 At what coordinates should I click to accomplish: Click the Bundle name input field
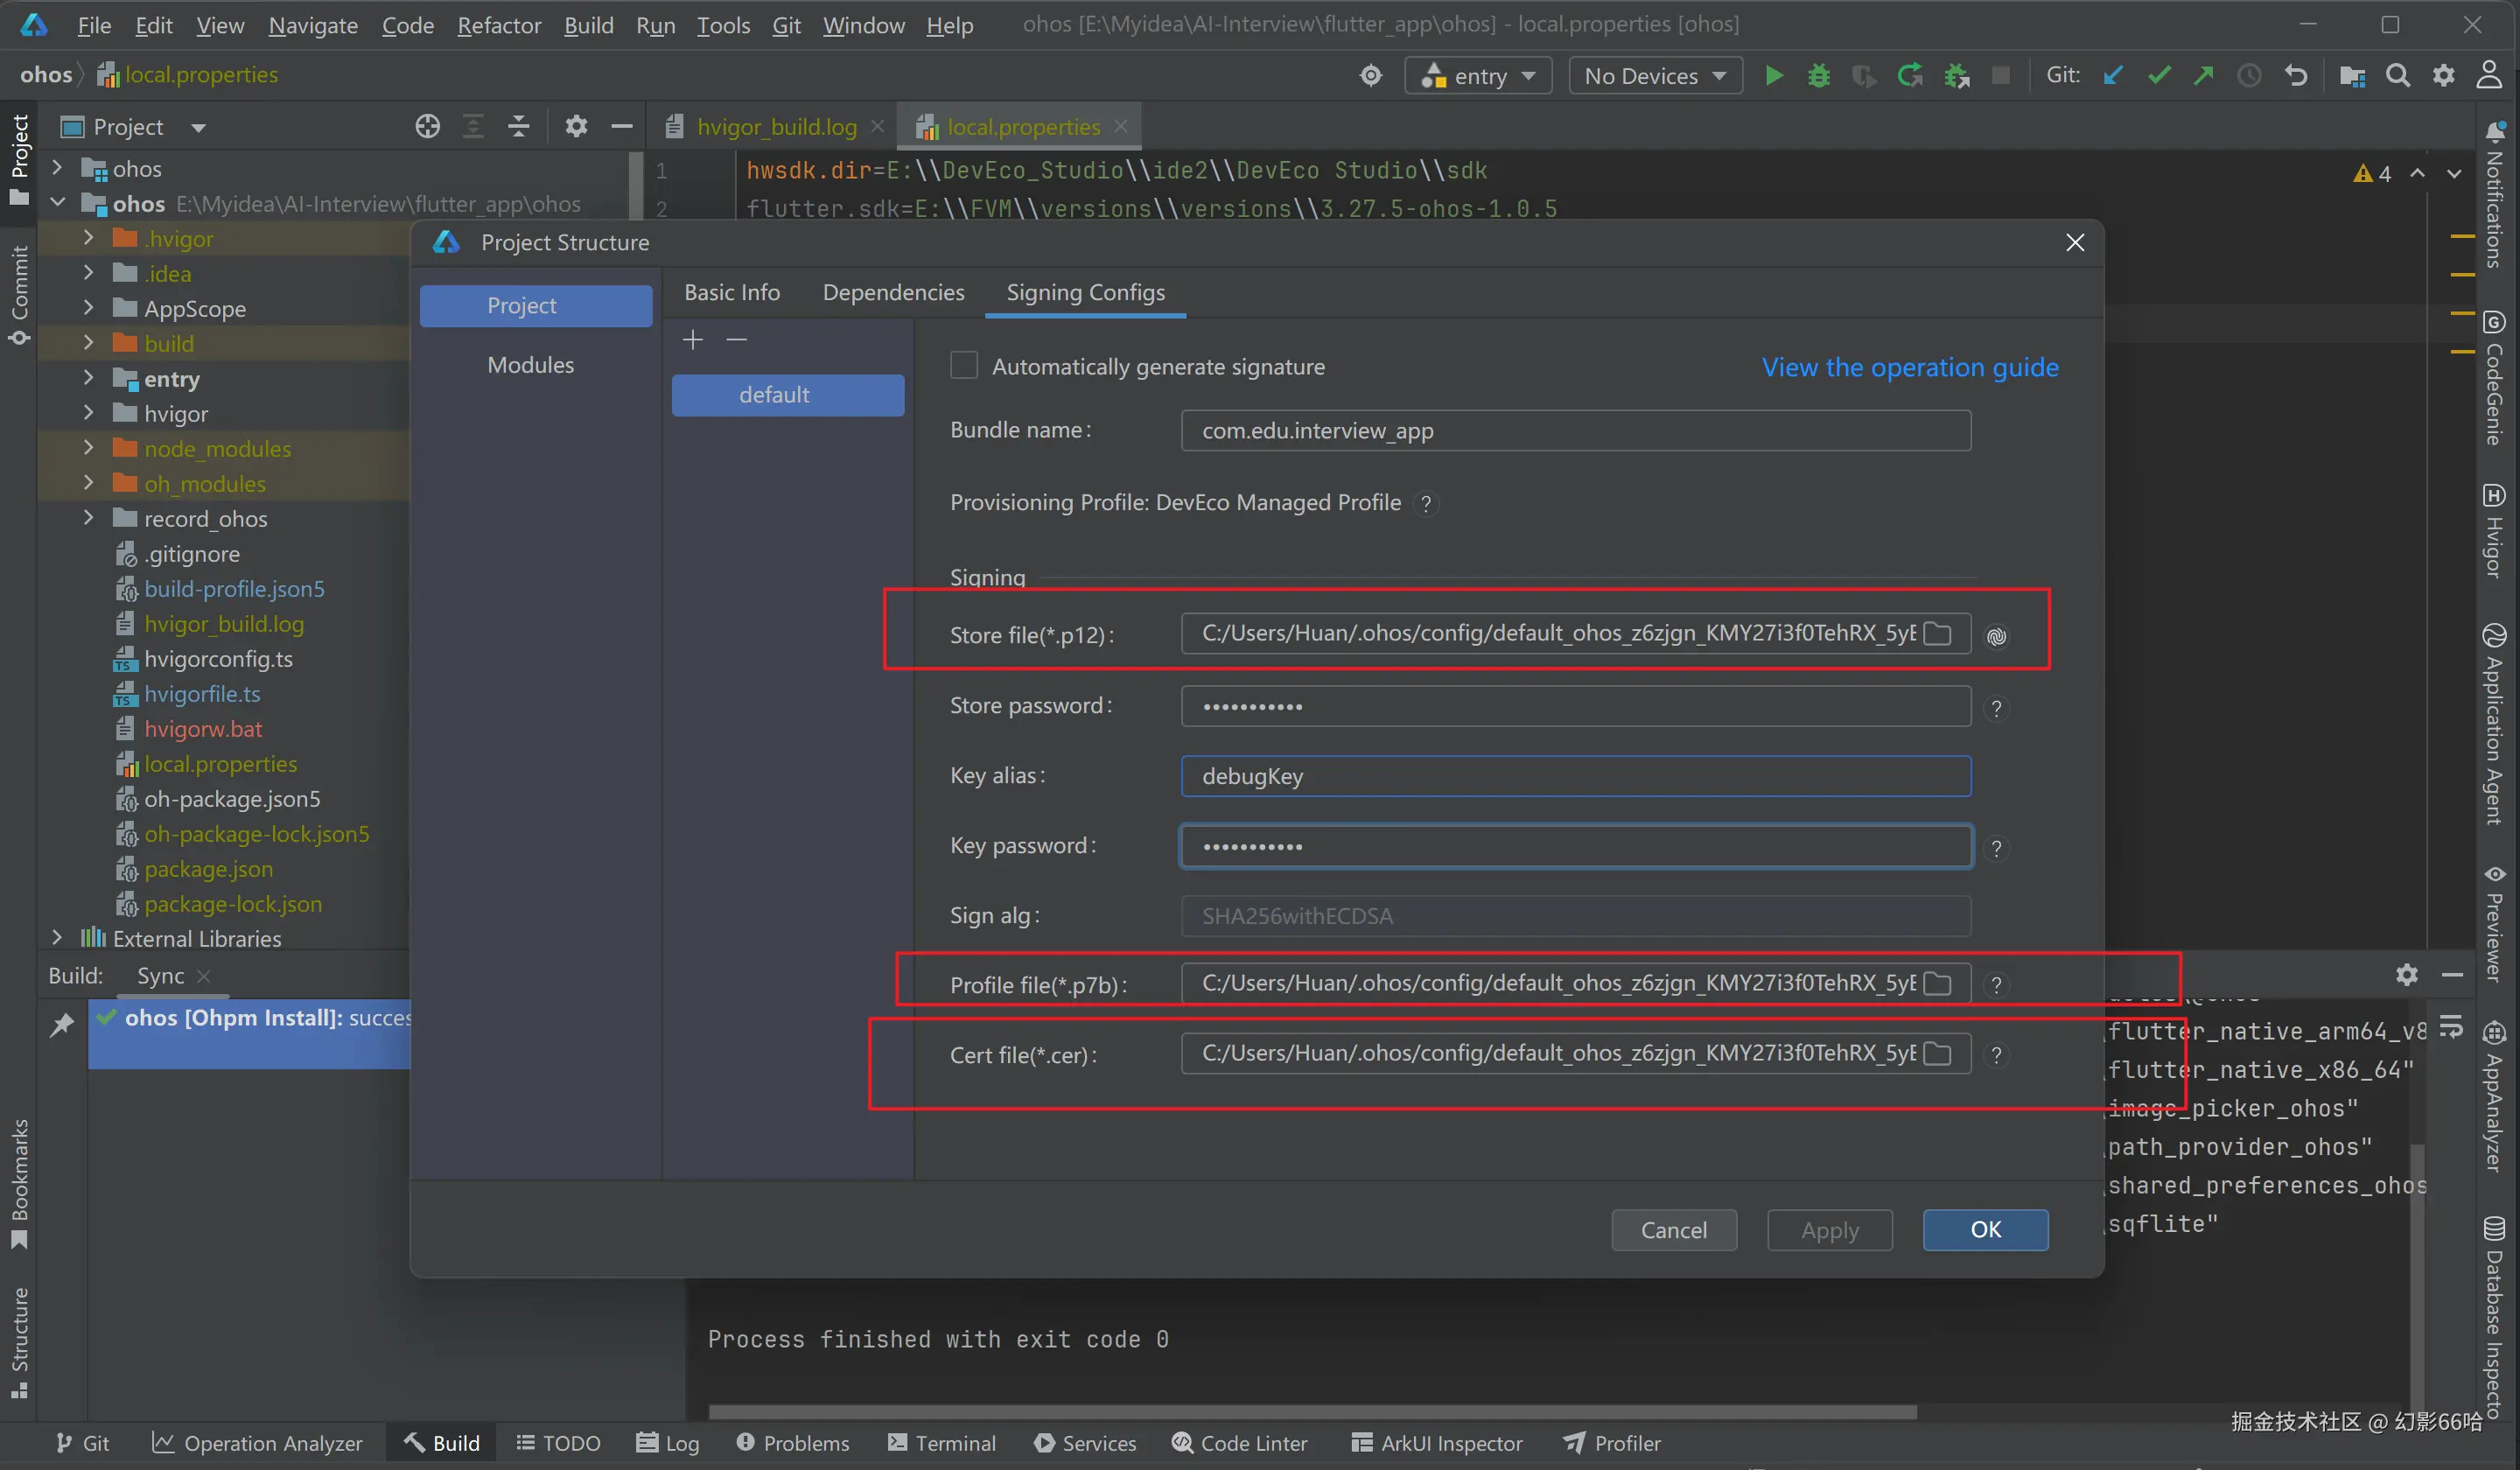coord(1576,430)
